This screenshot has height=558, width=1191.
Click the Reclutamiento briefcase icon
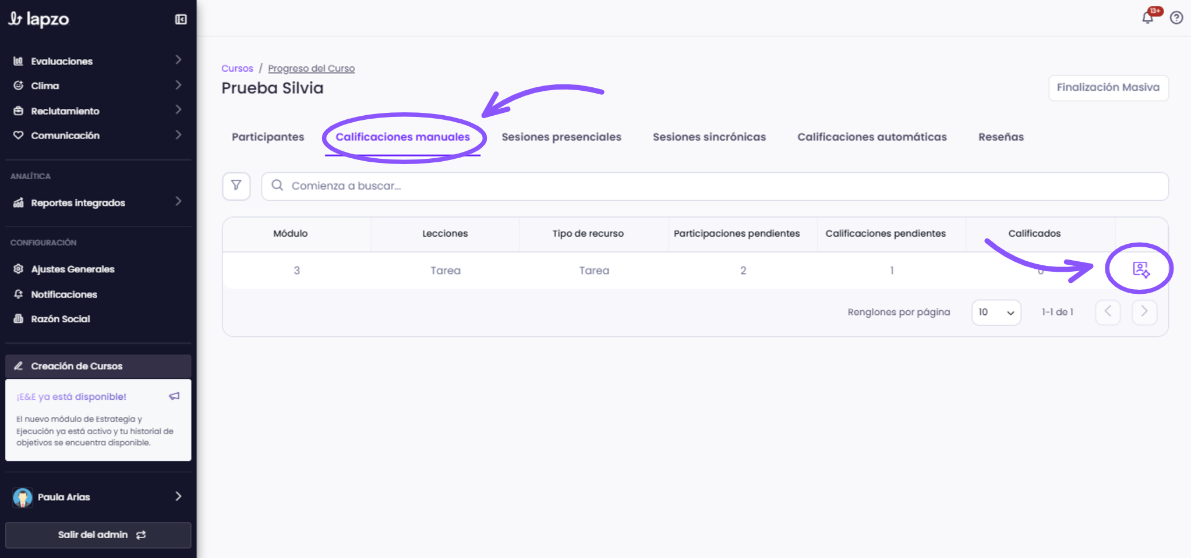click(x=19, y=111)
